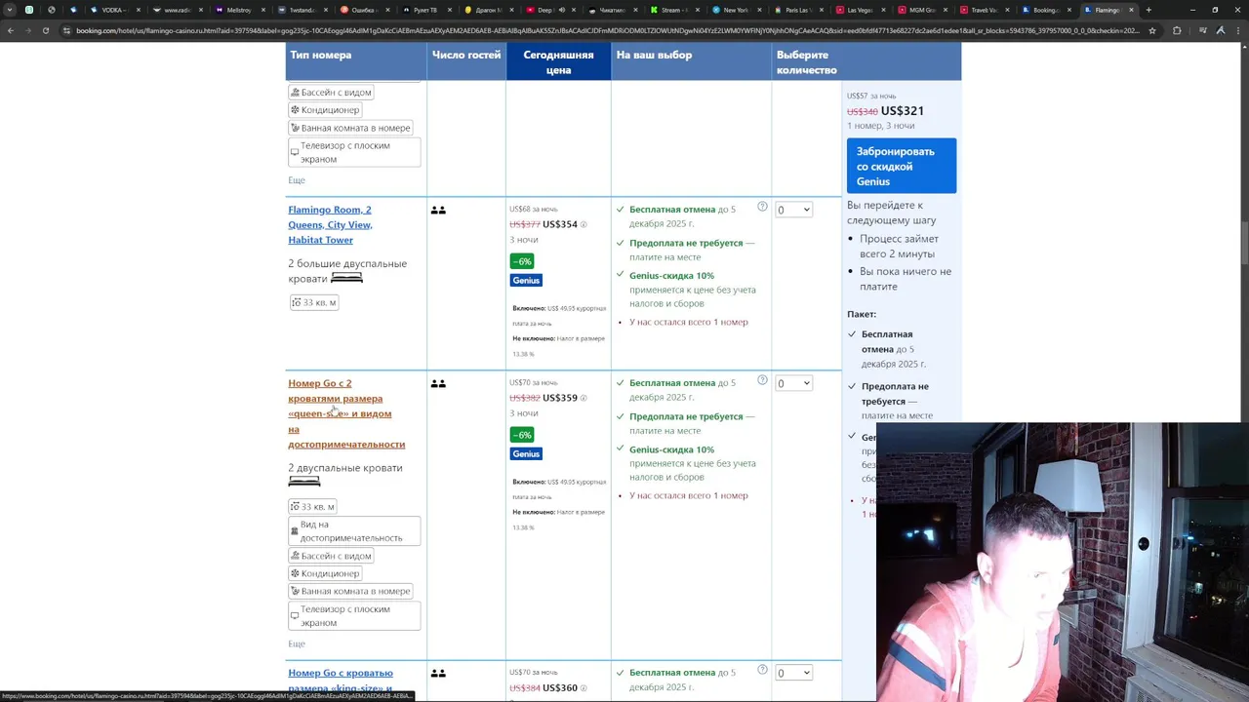The image size is (1249, 702).
Task: Click lower Ванная комната в номере tag
Action: point(351,591)
